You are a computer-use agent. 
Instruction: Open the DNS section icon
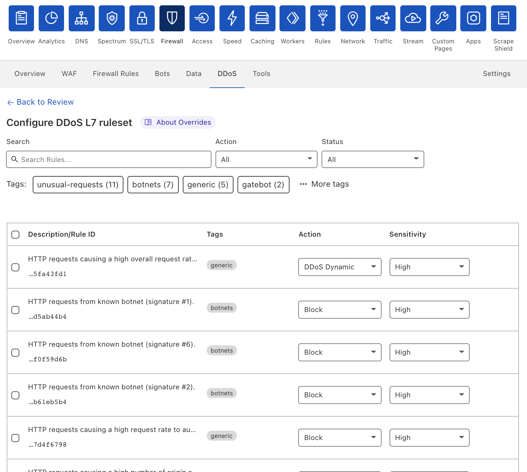(81, 18)
